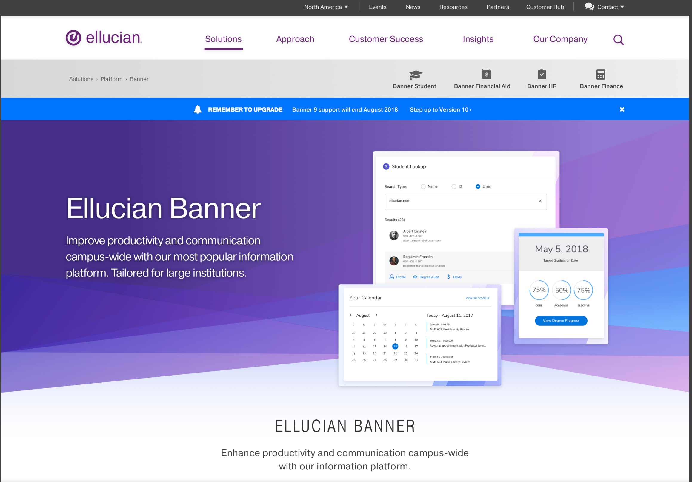
Task: Click the Banner Student graduation cap icon
Action: 416,74
